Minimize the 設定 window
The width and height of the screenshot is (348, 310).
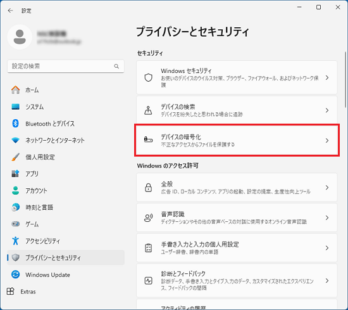pos(299,8)
